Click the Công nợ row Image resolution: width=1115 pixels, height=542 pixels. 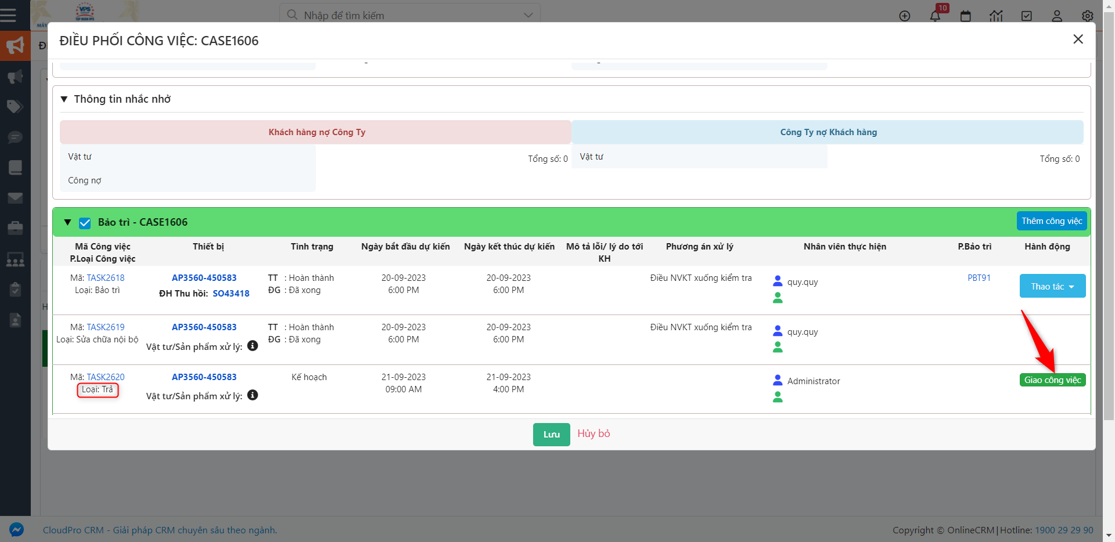coord(188,180)
